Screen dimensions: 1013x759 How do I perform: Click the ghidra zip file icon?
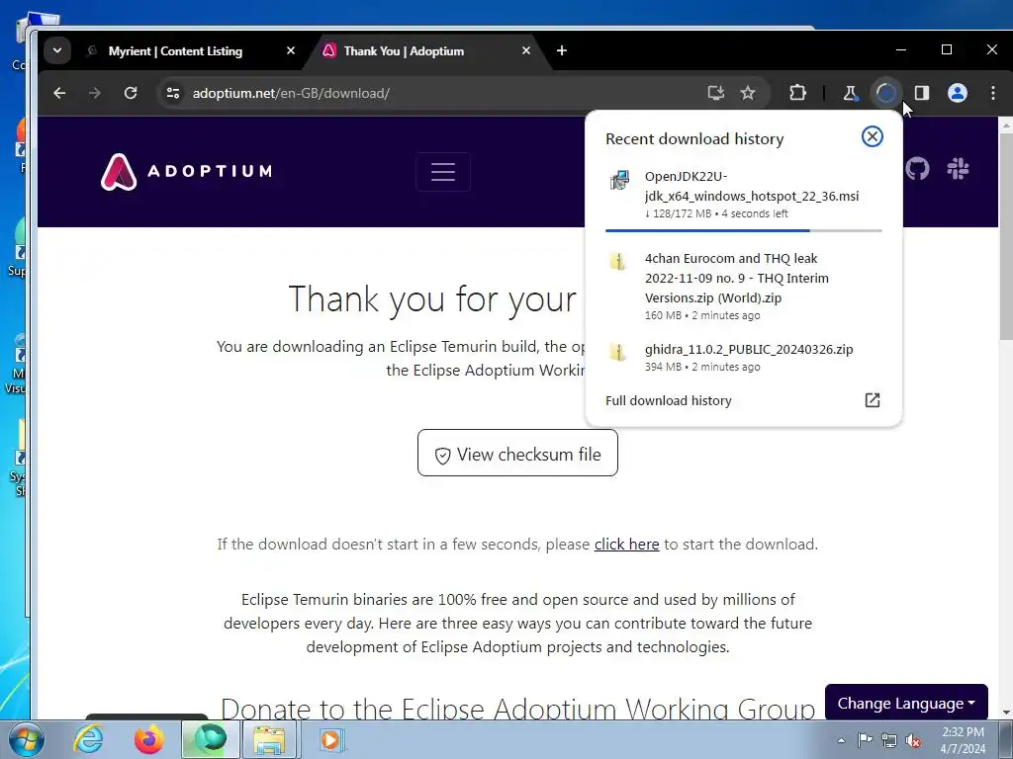618,352
